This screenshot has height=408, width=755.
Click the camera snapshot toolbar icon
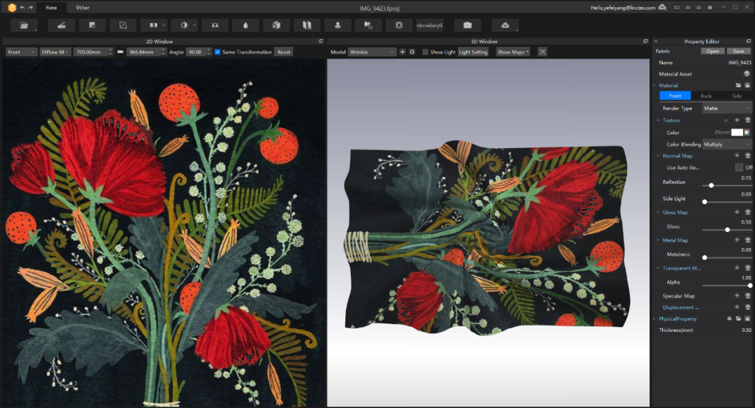pos(467,25)
